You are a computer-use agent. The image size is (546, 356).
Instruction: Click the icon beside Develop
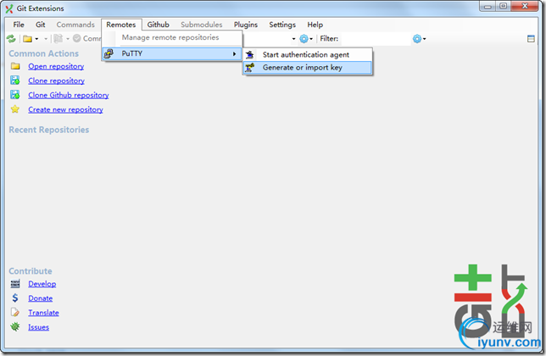coord(15,284)
